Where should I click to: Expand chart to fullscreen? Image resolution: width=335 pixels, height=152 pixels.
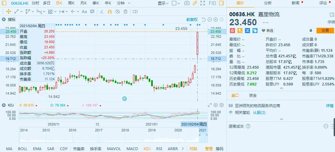[x=203, y=3]
